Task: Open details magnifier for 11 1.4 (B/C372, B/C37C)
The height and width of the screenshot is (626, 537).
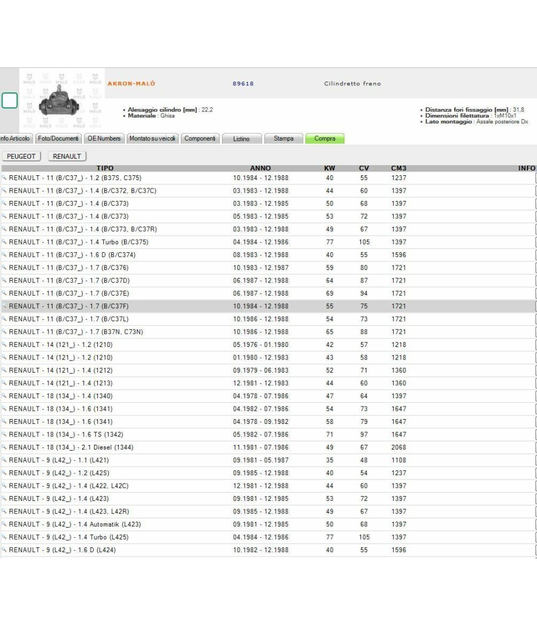Action: tap(4, 190)
